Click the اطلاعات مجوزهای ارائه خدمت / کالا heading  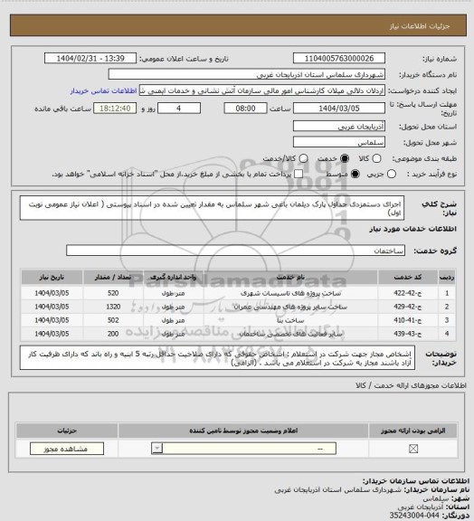[411, 385]
